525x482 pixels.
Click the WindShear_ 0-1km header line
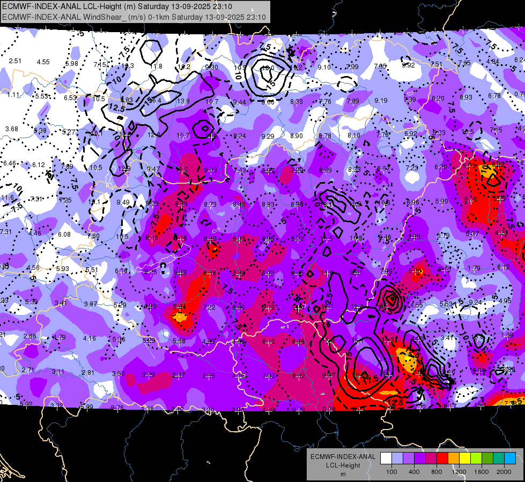point(134,17)
